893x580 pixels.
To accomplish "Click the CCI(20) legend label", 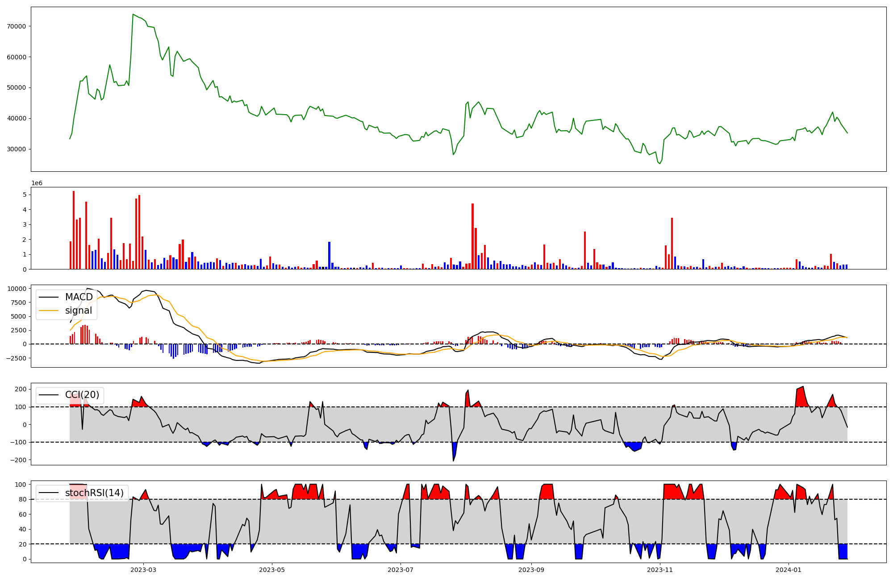I will pyautogui.click(x=82, y=395).
